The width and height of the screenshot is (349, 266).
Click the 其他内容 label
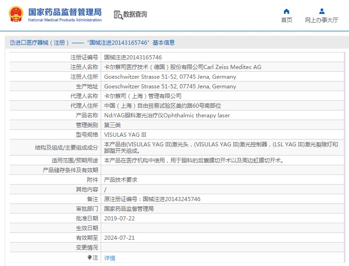[87, 189]
